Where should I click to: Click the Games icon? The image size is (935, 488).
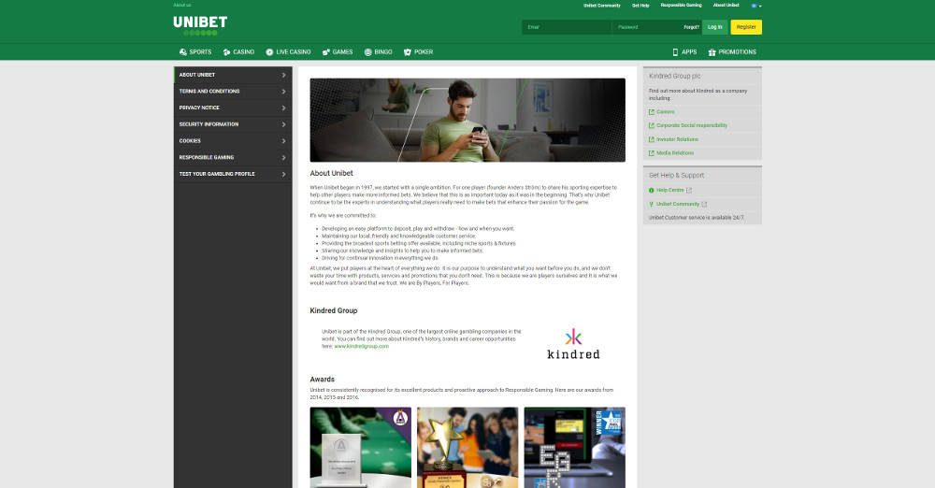pos(326,52)
